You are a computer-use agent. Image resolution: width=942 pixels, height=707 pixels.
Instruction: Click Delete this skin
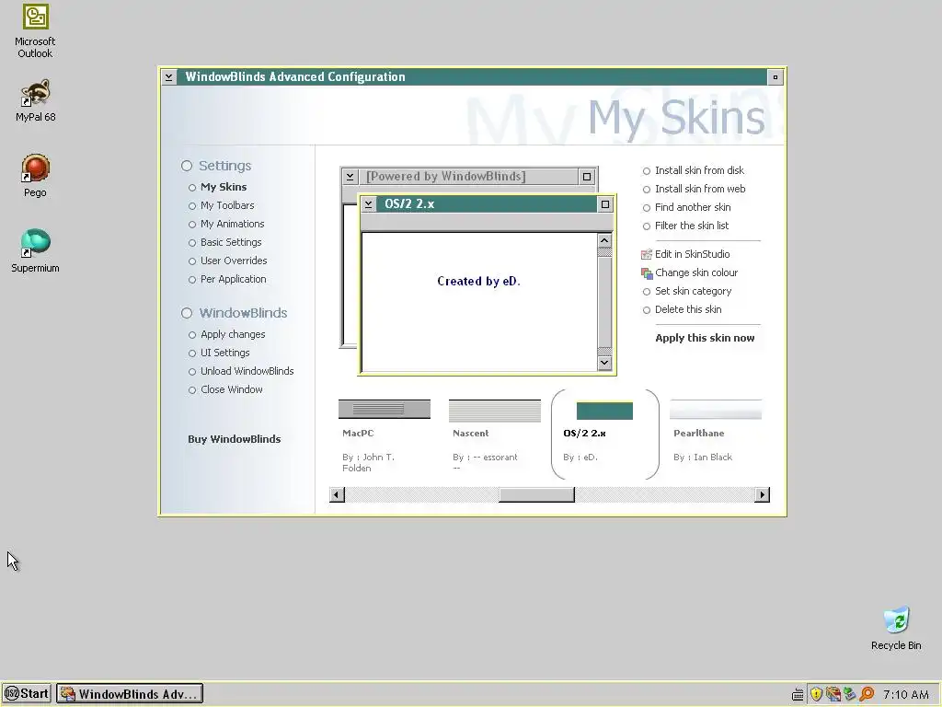click(682, 309)
